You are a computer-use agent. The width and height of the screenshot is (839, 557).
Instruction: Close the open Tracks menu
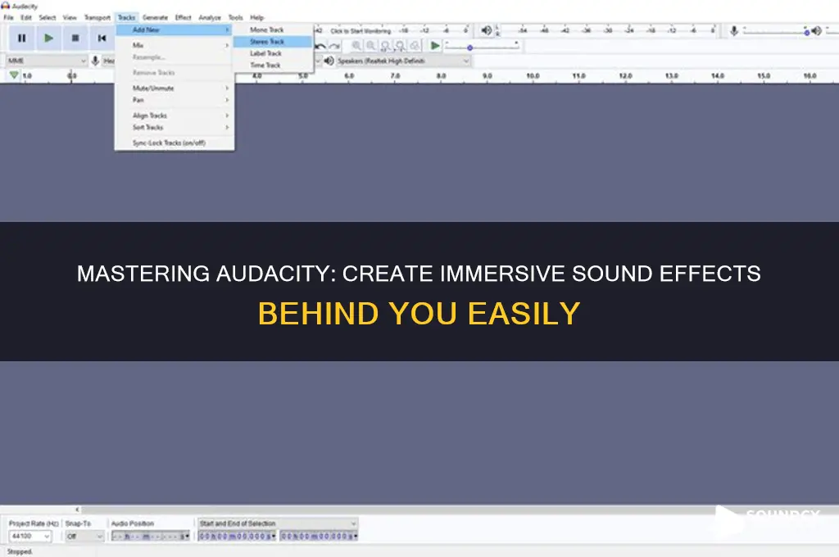point(127,18)
